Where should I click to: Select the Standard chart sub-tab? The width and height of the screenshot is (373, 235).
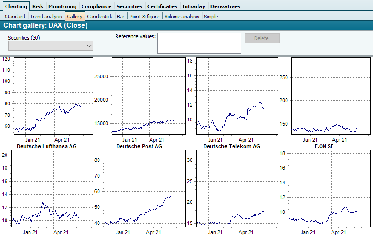15,17
